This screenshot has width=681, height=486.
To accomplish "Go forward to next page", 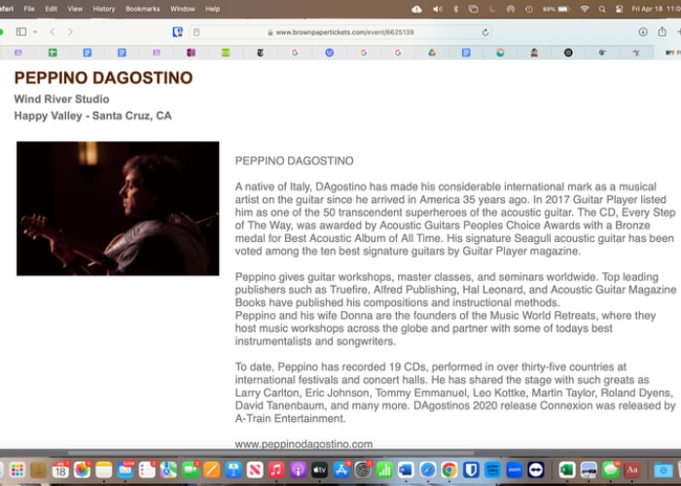I will [x=70, y=32].
